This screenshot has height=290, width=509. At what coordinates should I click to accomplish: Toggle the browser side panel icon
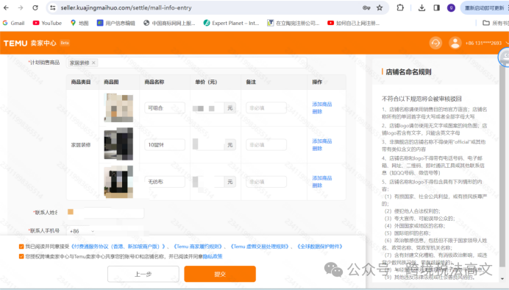pos(437,8)
